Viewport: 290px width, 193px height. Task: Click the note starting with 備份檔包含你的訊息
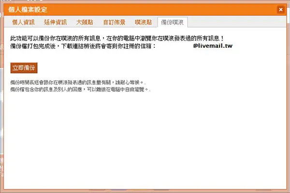point(80,90)
